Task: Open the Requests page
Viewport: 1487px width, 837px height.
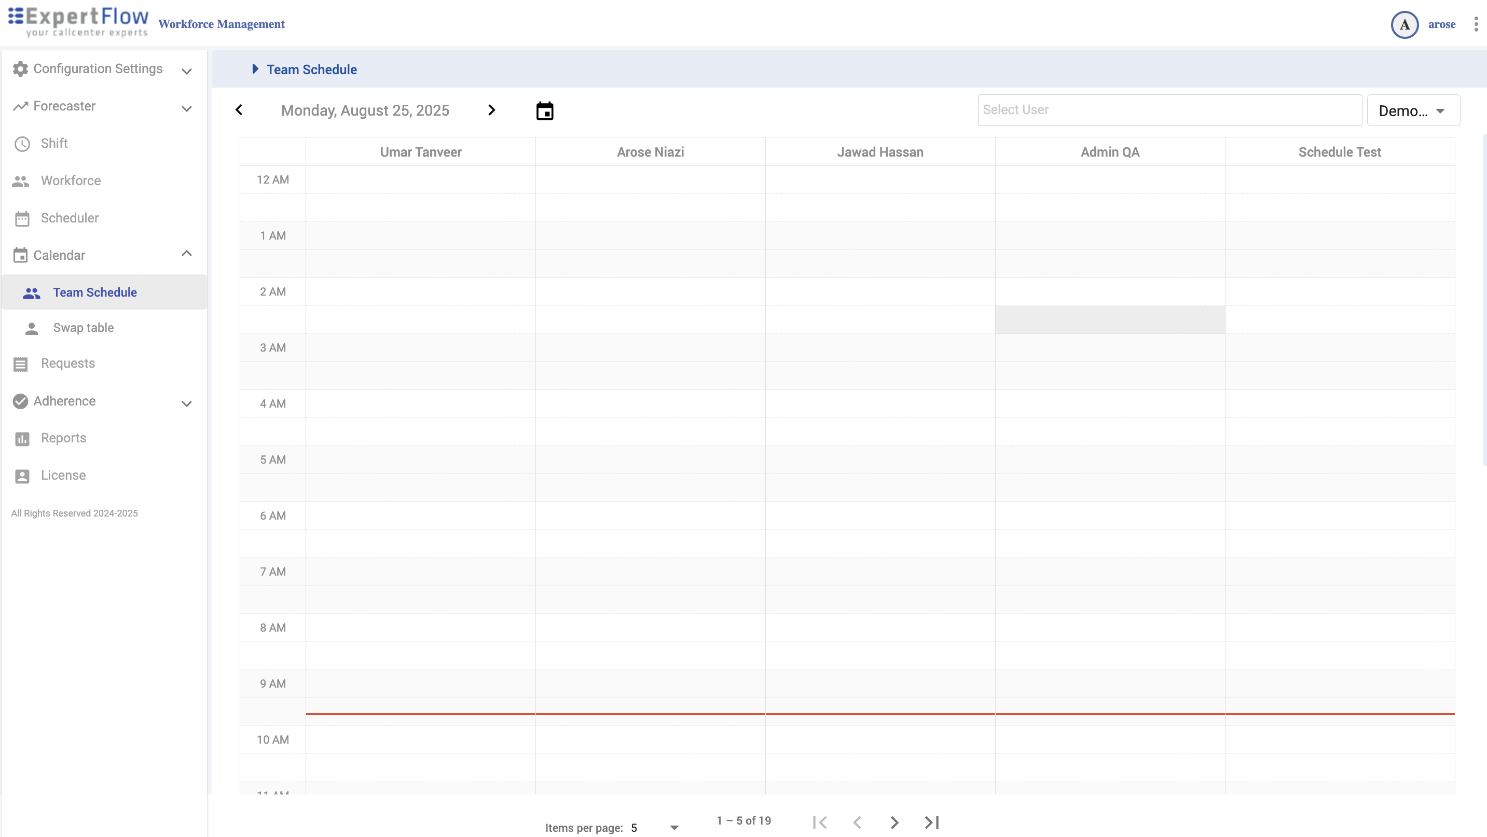Action: [x=67, y=364]
